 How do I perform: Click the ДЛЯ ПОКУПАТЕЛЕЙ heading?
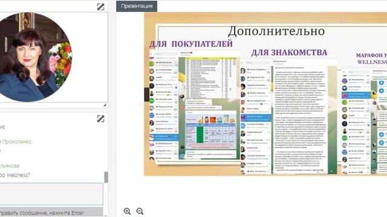191,44
